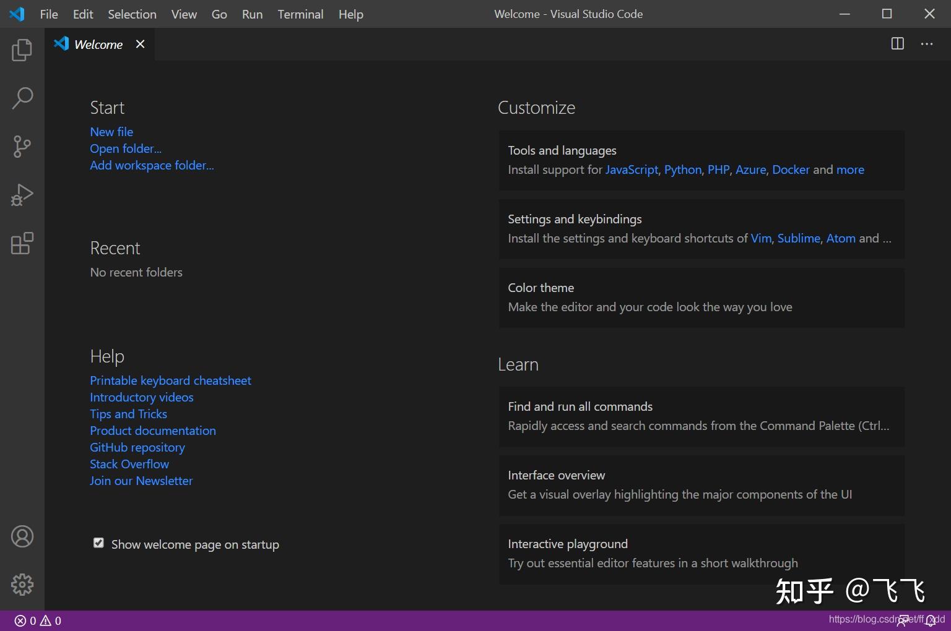Open the Color theme customization option
The image size is (951, 631).
click(701, 298)
